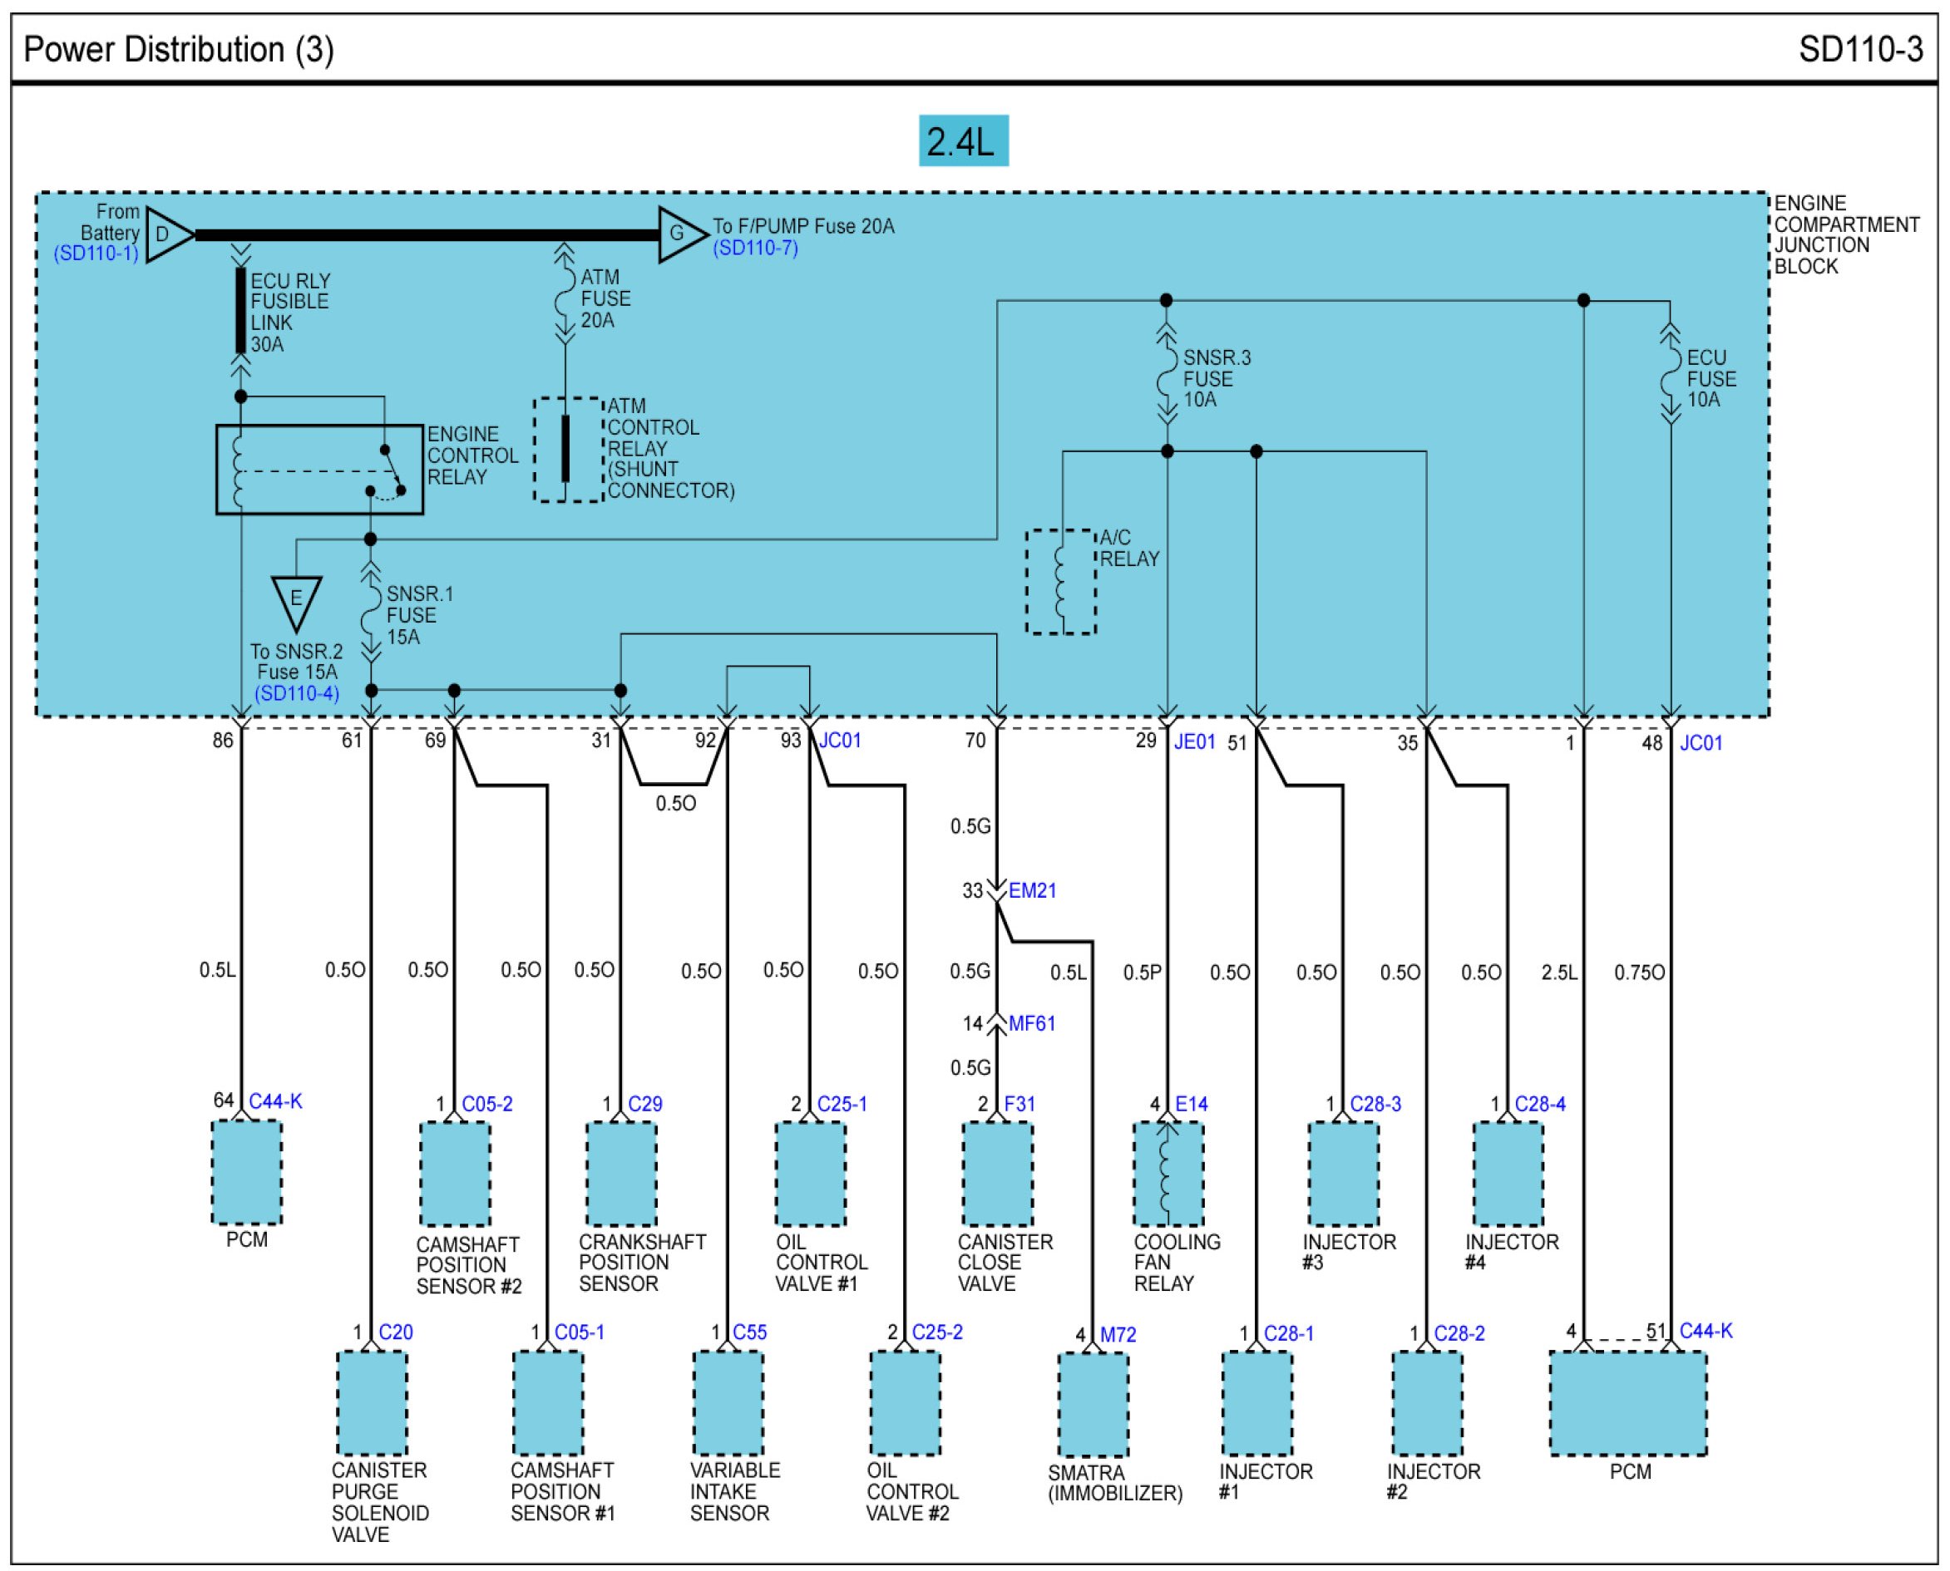Open the SD110-1 link under From Battery
1950x1571 pixels.
[x=96, y=254]
